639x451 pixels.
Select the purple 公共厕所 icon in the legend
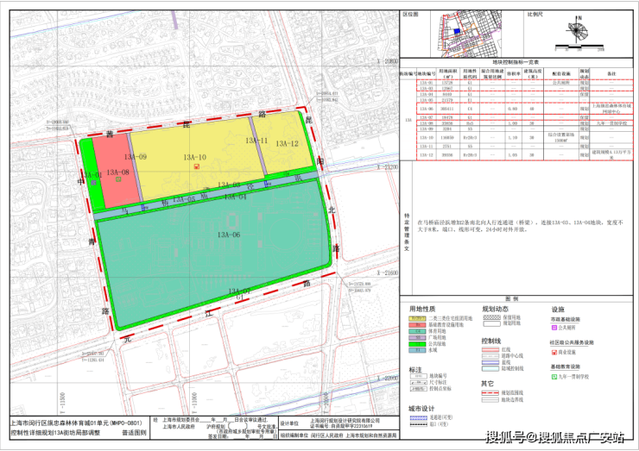point(554,328)
